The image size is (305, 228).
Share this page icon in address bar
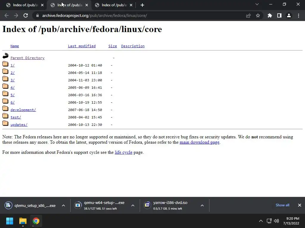(248, 15)
